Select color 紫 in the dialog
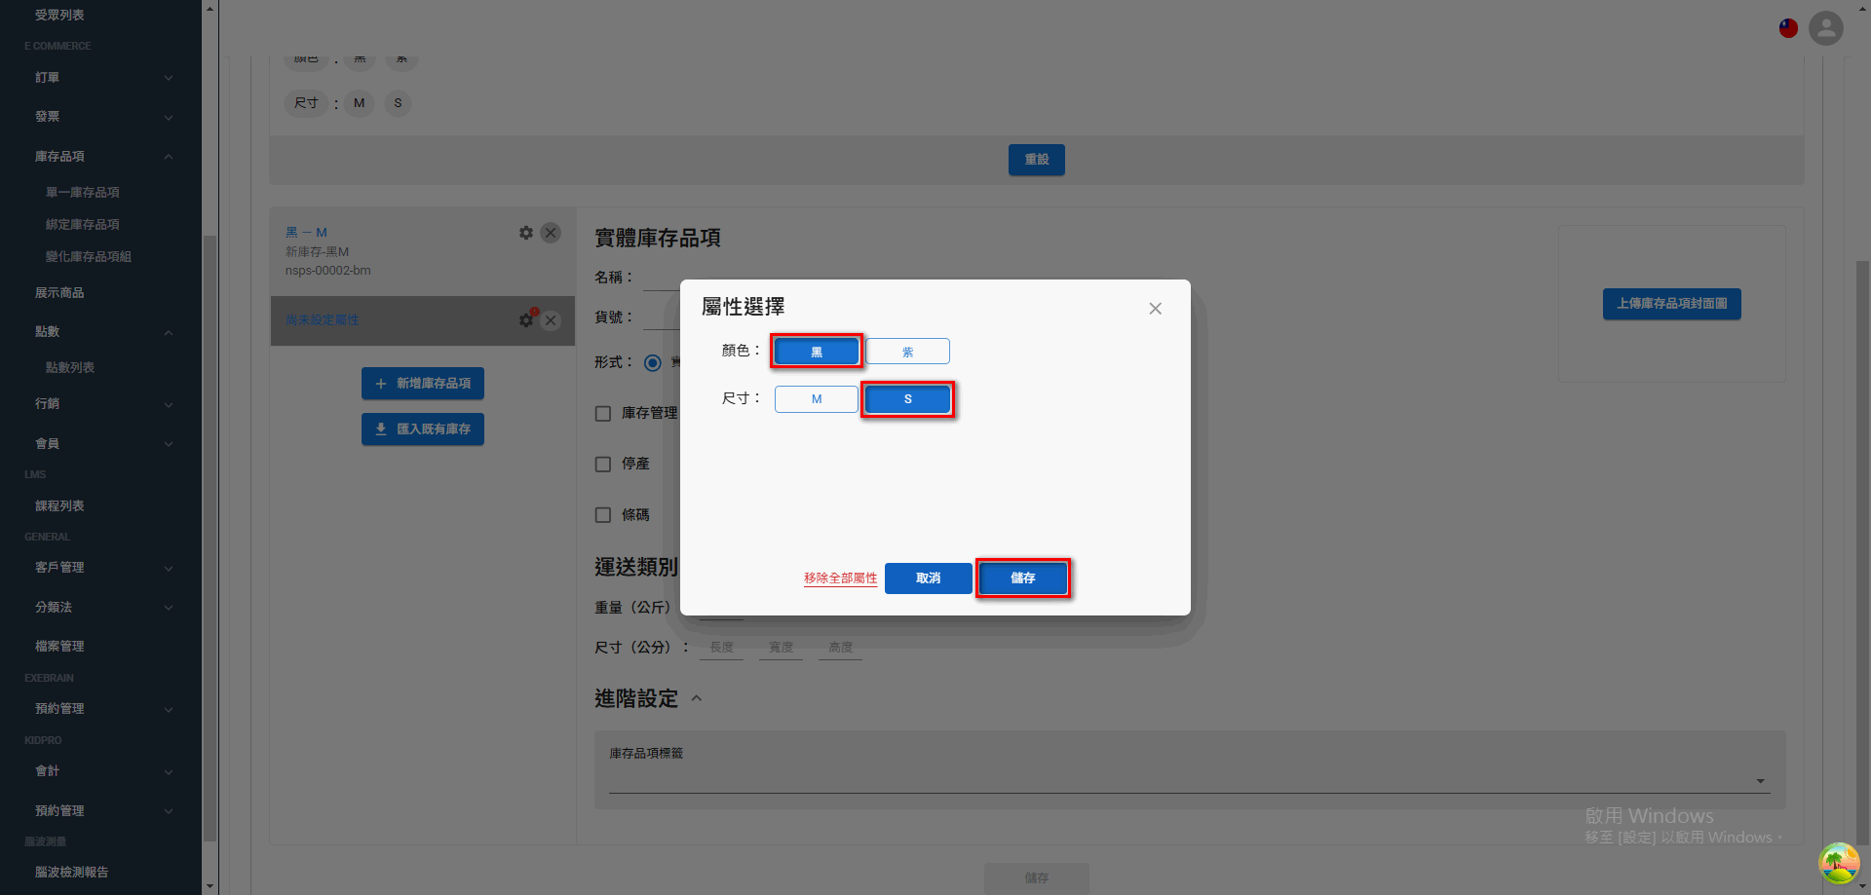Image resolution: width=1871 pixels, height=895 pixels. point(907,352)
